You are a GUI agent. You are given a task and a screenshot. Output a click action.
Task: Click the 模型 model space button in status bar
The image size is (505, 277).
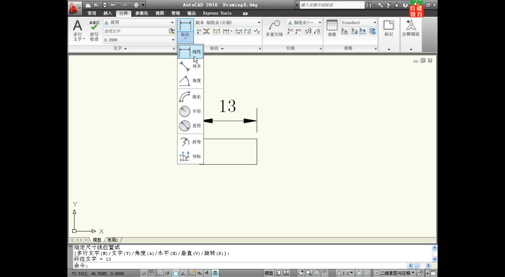[269, 273]
